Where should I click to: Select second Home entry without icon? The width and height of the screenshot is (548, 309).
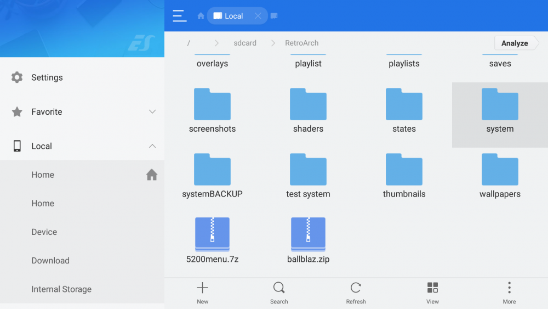[x=82, y=203]
